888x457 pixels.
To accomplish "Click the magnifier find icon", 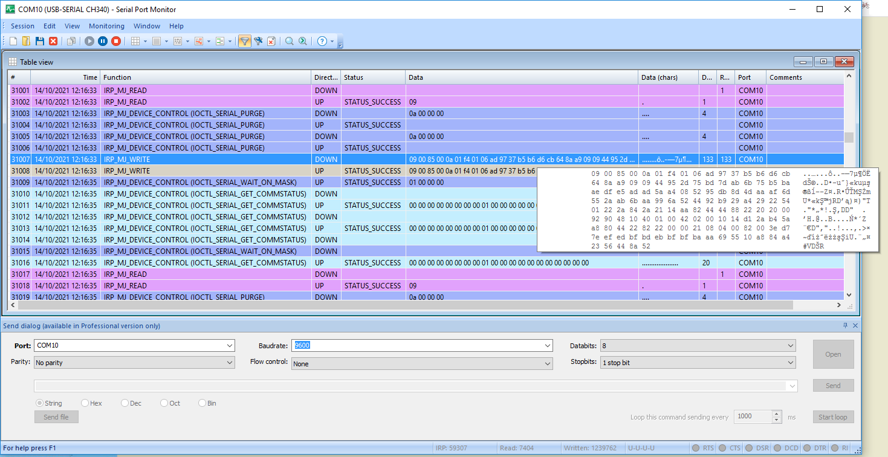I will [289, 41].
